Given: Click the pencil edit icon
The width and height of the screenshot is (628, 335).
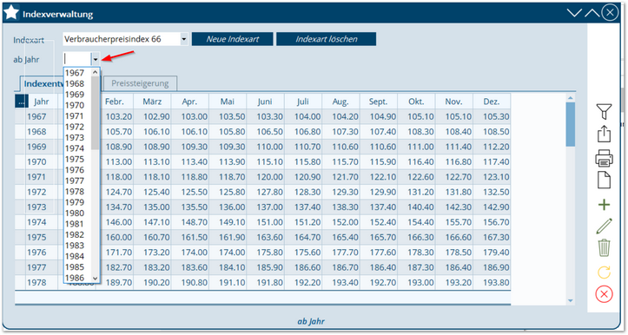Looking at the screenshot, I should [604, 227].
